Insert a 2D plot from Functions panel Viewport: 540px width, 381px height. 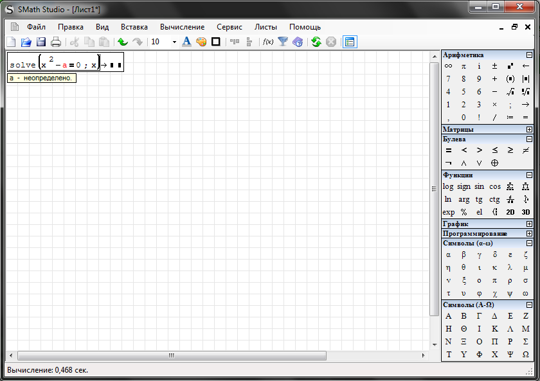coord(510,212)
